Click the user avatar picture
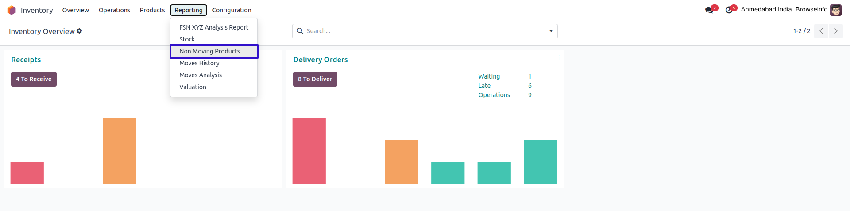850x211 pixels. click(836, 10)
